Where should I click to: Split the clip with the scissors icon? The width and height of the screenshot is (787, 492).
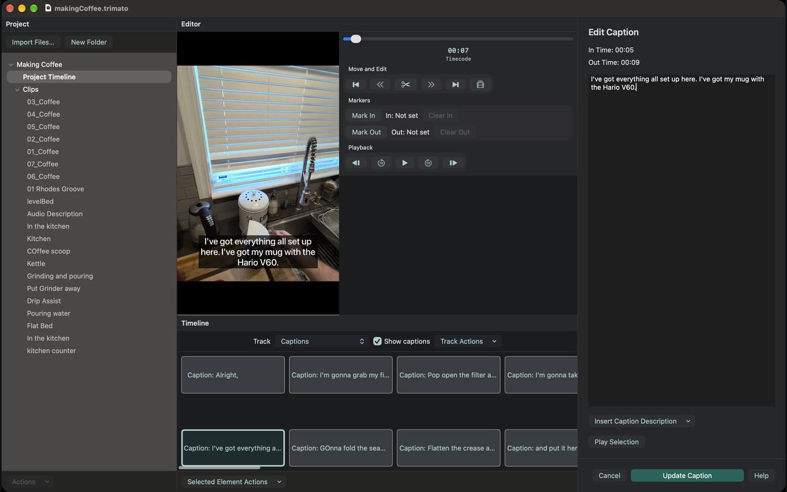(406, 85)
